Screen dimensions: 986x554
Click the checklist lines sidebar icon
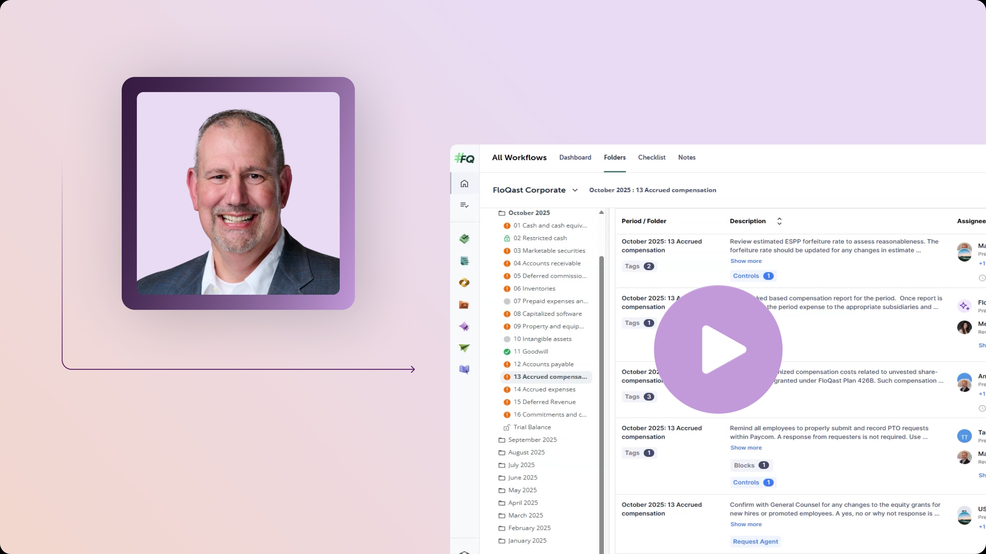(x=464, y=205)
